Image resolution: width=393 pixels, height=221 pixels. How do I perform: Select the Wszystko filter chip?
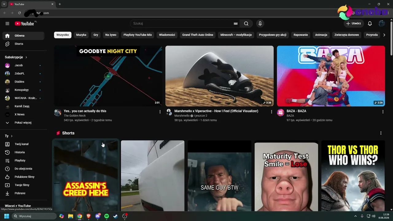click(x=63, y=35)
